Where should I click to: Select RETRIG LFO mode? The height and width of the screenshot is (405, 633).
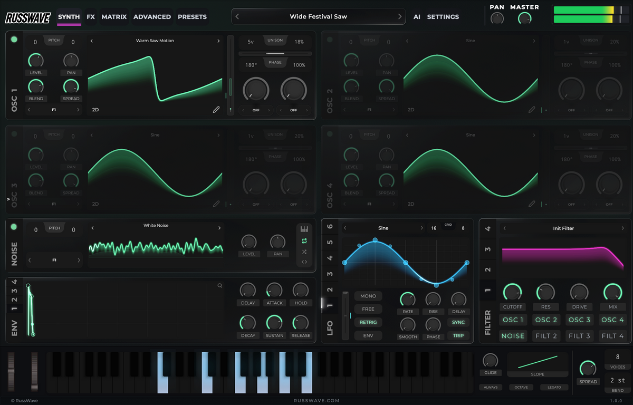[368, 322]
